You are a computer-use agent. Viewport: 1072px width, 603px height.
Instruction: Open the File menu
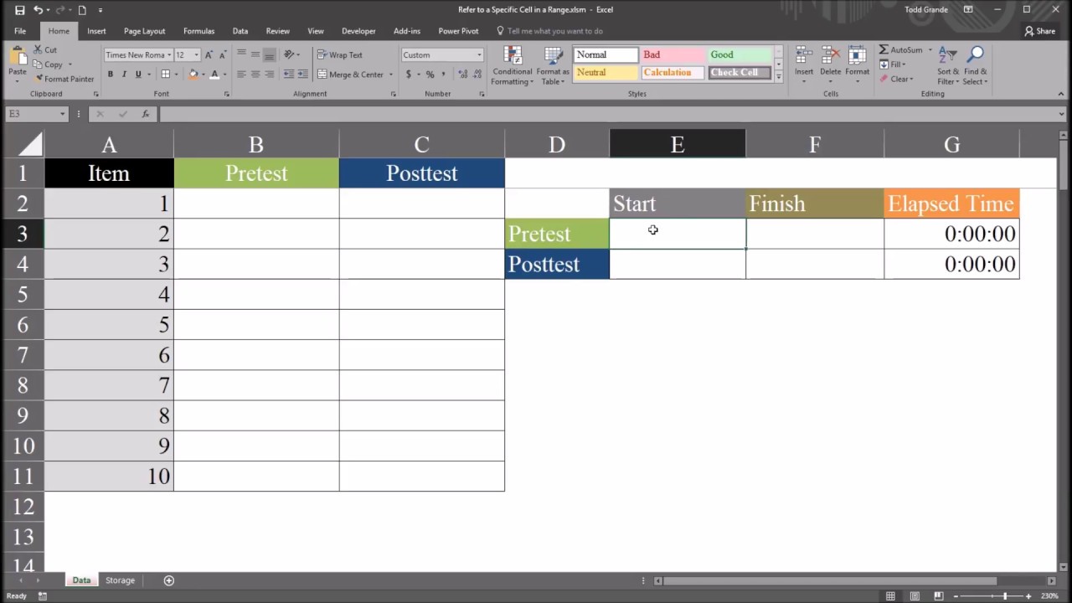click(x=20, y=31)
